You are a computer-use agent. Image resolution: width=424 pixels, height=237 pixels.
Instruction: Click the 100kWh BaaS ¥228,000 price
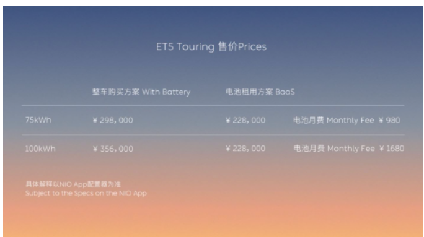245,149
